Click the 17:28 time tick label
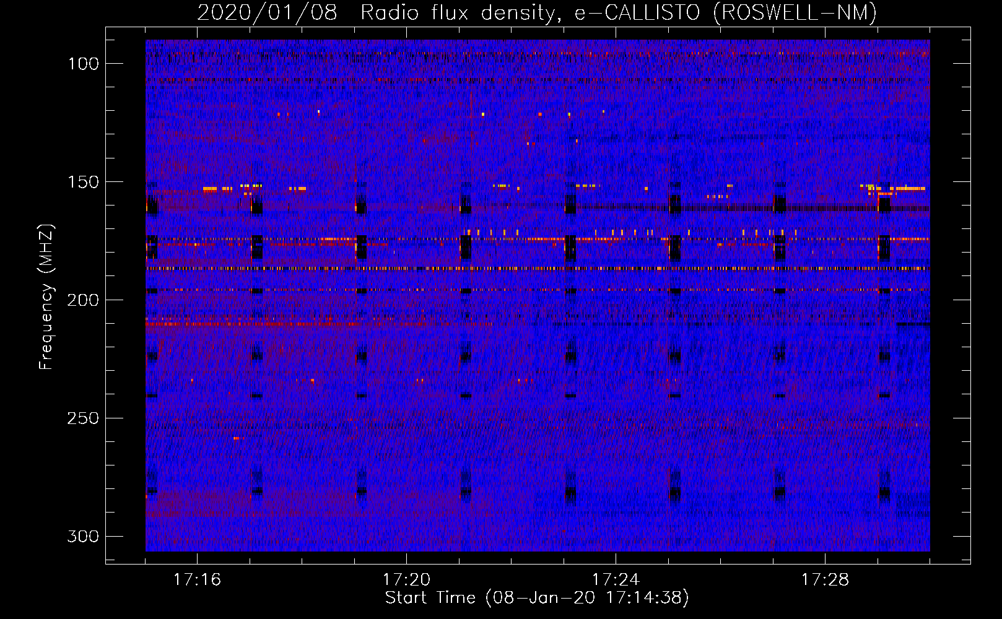Image resolution: width=1002 pixels, height=619 pixels. [825, 580]
